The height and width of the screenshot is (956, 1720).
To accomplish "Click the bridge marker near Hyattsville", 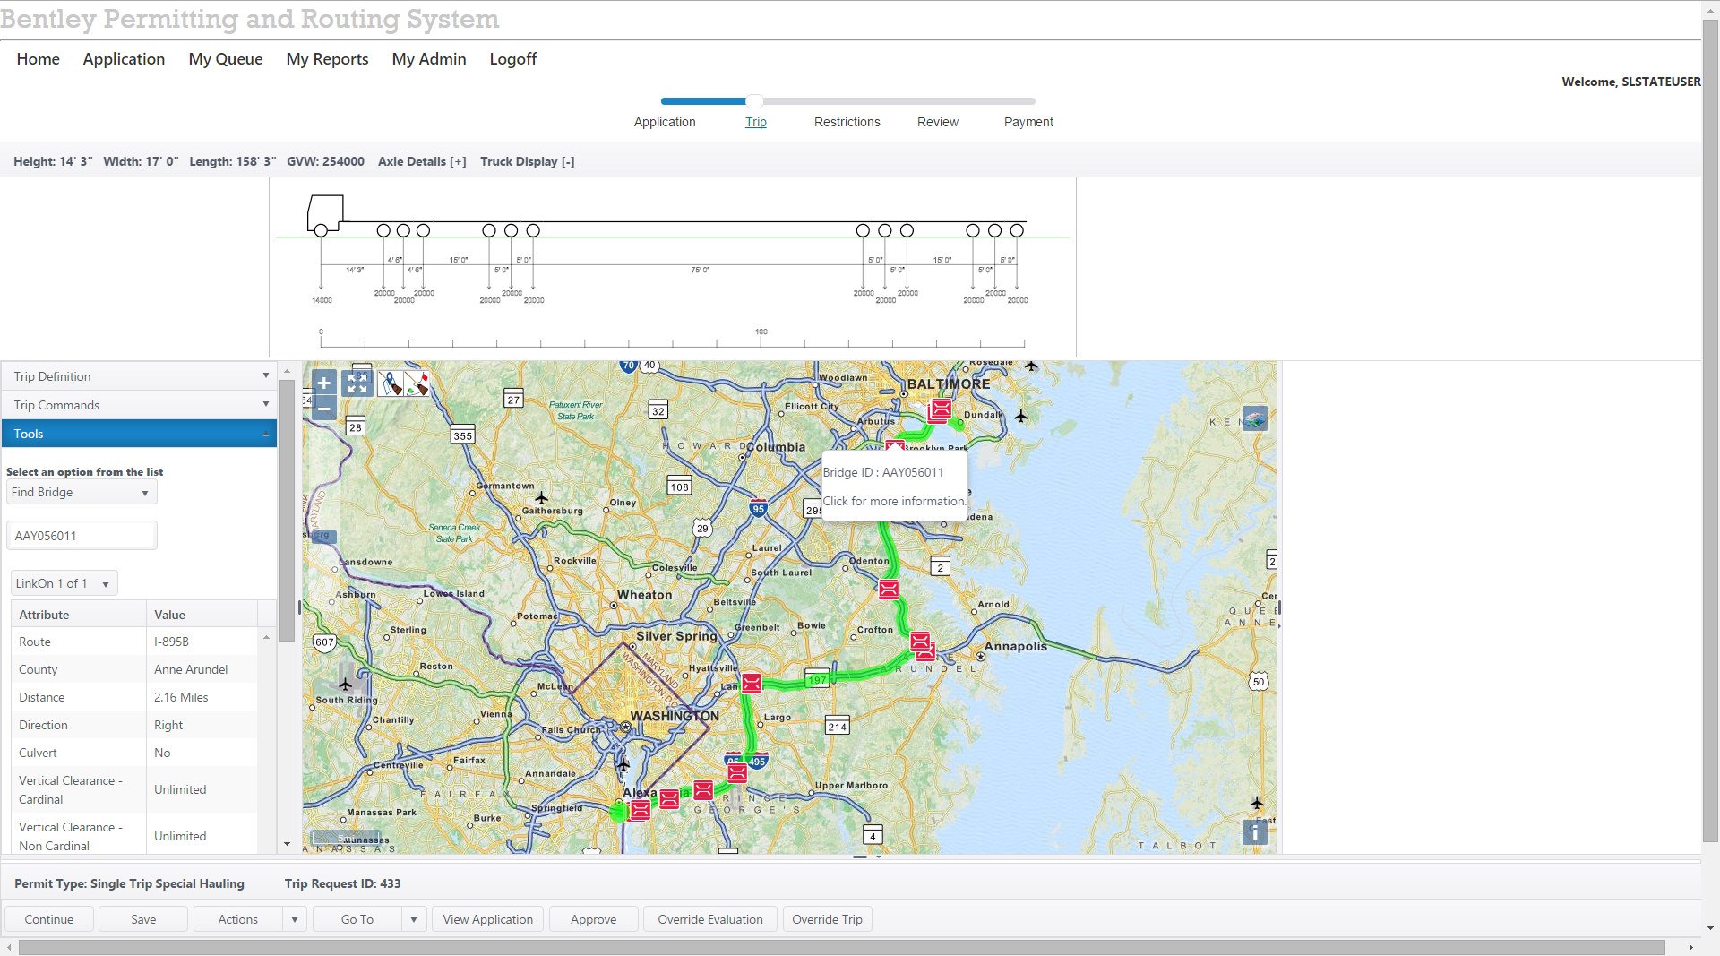I will (x=752, y=683).
